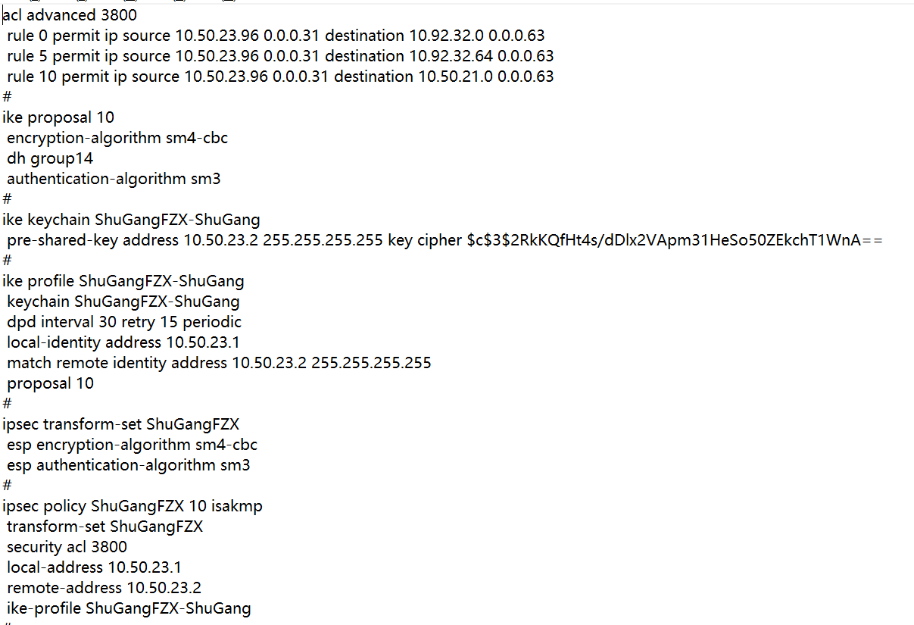Click 'encryption-algorithm sm4-cbc' under ike proposal

tap(117, 138)
